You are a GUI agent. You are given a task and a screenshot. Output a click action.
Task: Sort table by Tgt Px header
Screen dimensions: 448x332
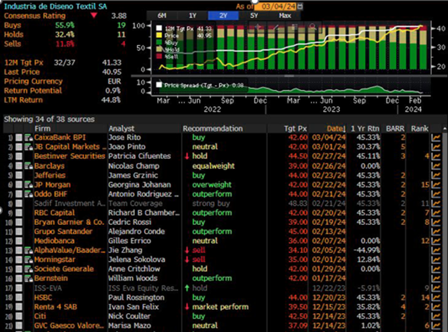click(296, 129)
